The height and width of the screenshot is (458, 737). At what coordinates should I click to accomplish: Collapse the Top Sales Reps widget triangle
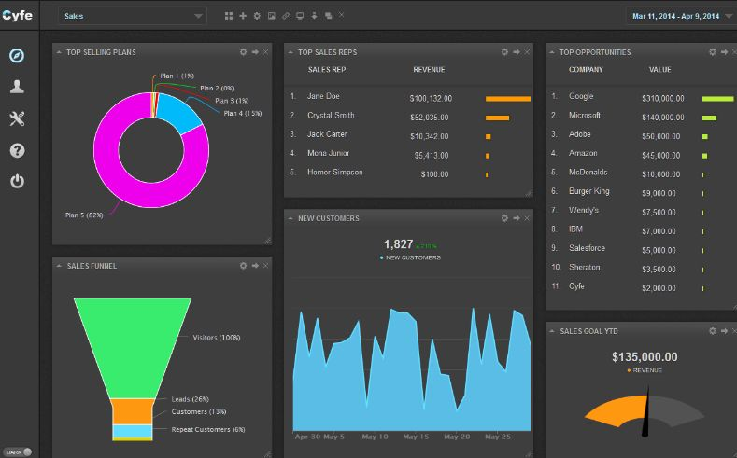tap(291, 52)
